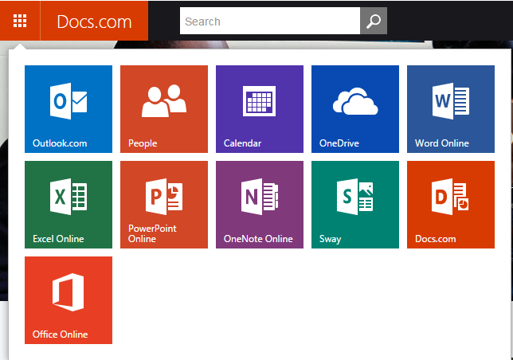Launch PowerPoint Online tile

tap(164, 205)
